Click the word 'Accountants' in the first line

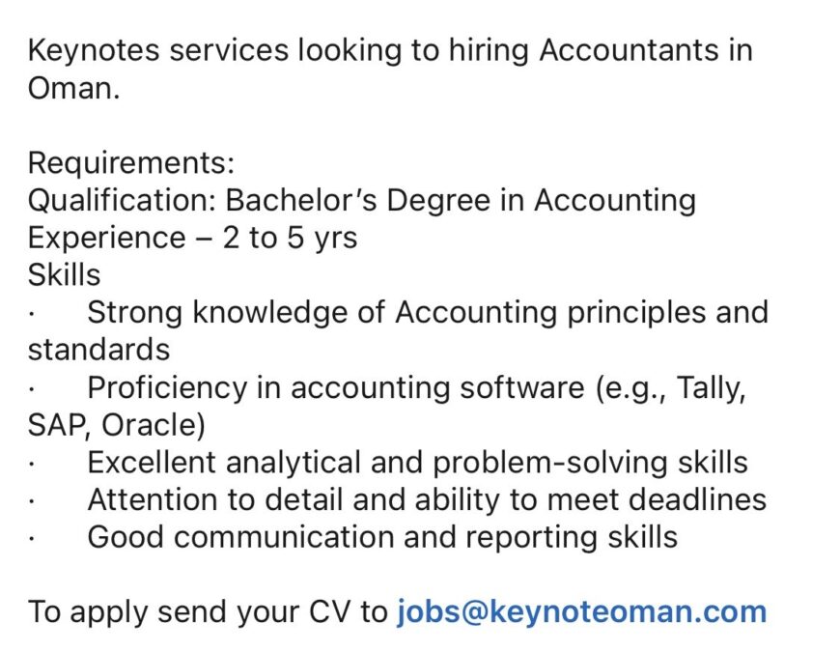click(629, 50)
